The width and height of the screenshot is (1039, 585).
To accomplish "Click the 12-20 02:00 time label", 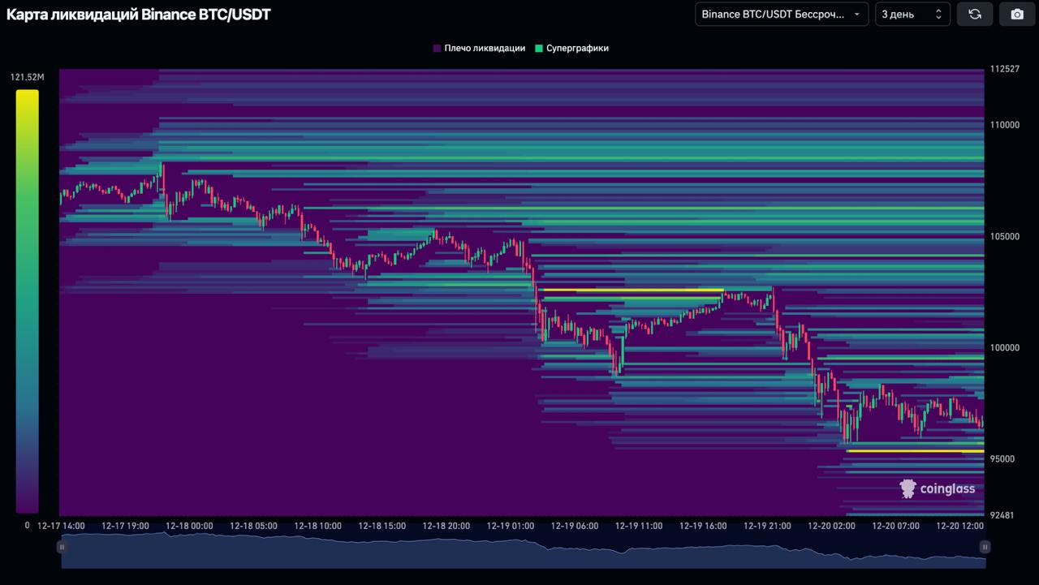I will click(x=831, y=526).
